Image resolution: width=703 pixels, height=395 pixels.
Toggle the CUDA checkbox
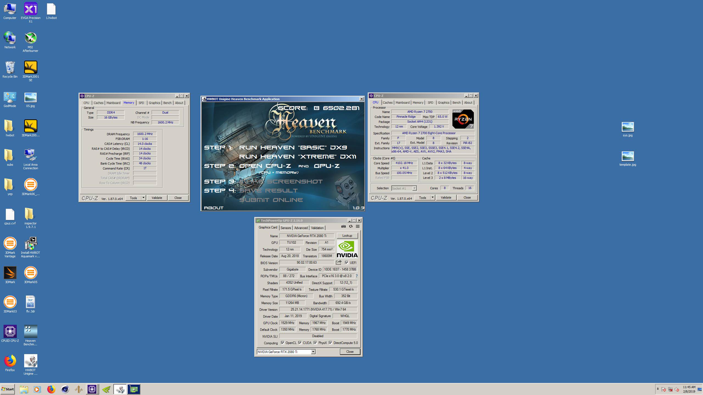(300, 343)
